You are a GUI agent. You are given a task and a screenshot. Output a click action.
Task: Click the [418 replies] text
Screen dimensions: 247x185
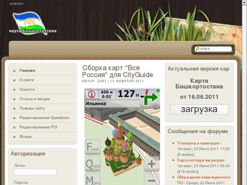(188, 171)
